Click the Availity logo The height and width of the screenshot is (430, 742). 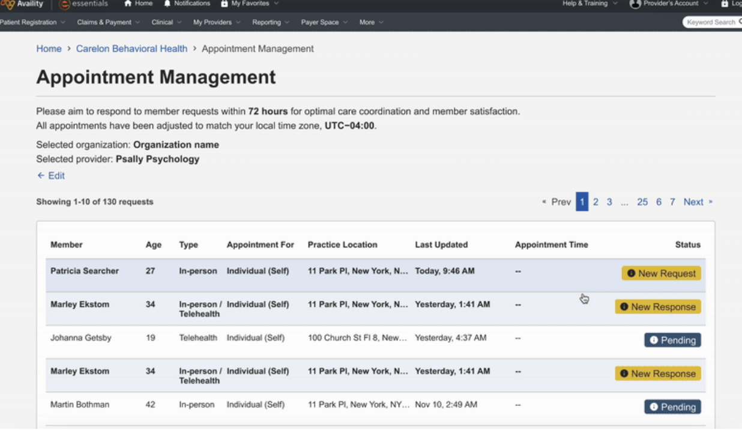point(22,4)
